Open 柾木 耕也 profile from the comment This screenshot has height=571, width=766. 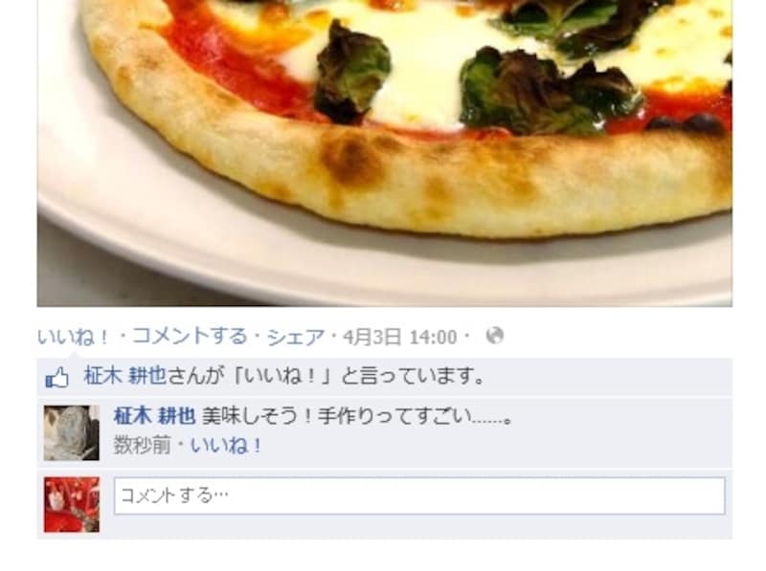pyautogui.click(x=154, y=416)
